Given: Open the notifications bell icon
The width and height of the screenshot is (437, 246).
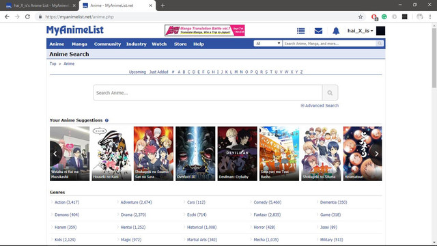Looking at the screenshot, I should click(x=336, y=31).
